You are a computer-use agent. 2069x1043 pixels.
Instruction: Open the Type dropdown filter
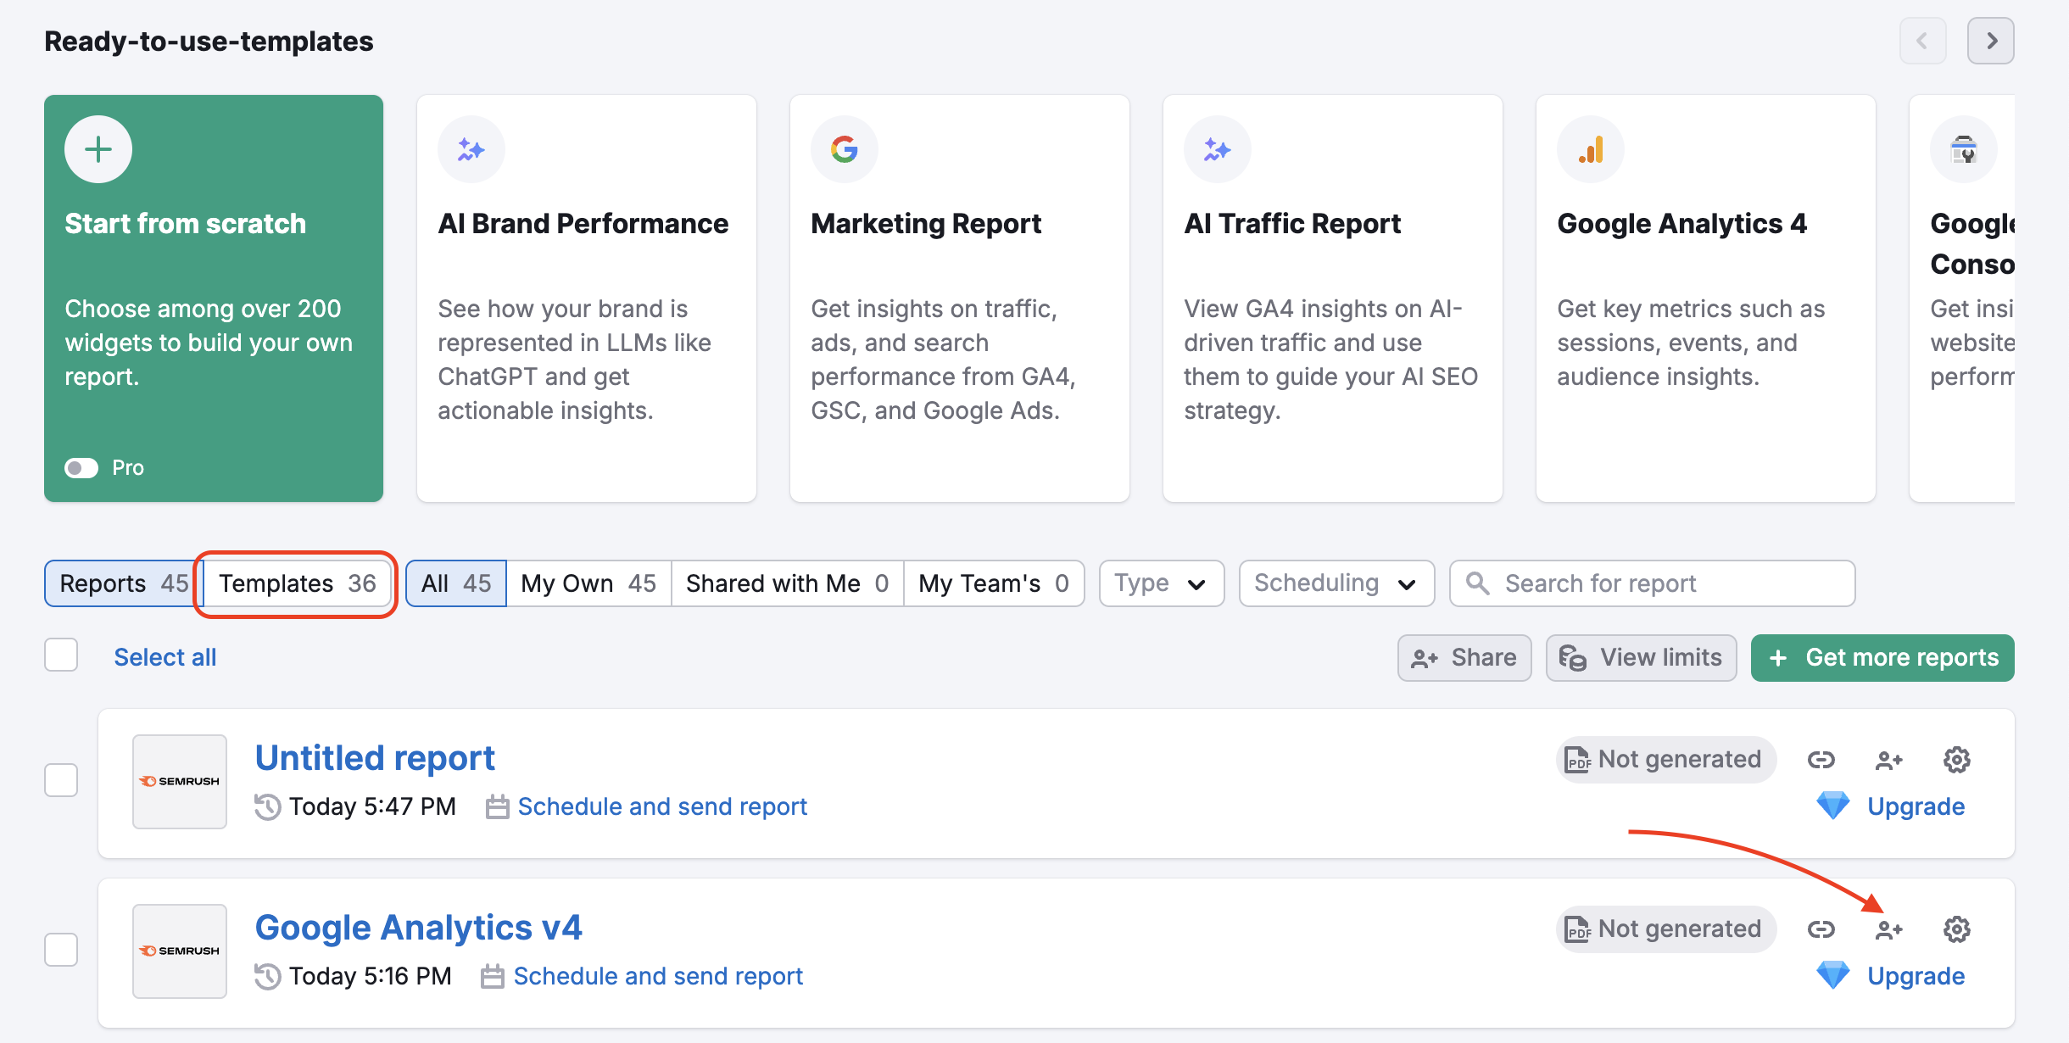(x=1161, y=583)
